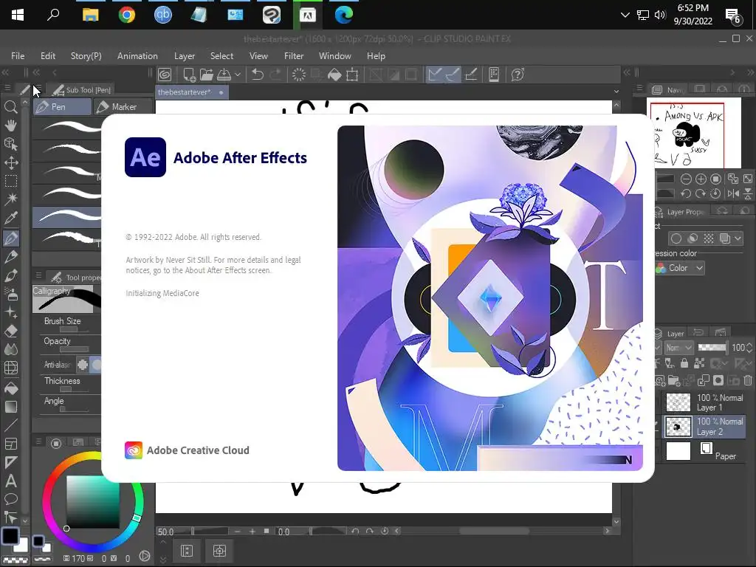The height and width of the screenshot is (567, 756).
Task: Toggle border effect in Layer Property
Action: 676,238
